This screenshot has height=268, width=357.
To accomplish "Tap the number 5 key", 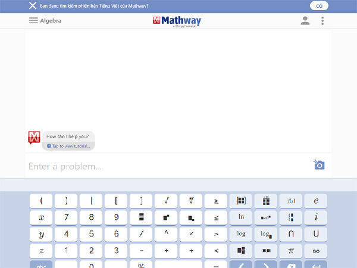I will pos(91,234).
